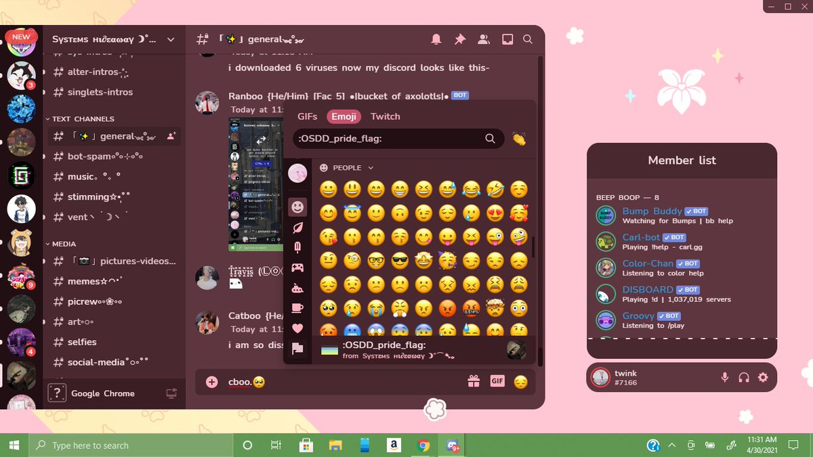Click Bump Buddy in member list
The width and height of the screenshot is (813, 457).
[682, 215]
